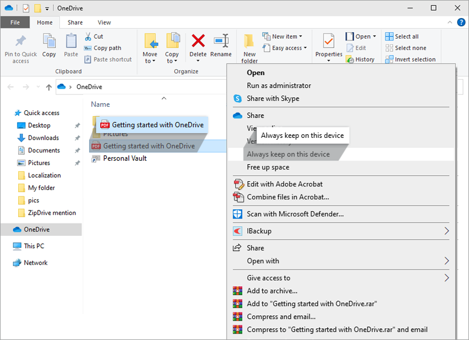The image size is (469, 340).
Task: Open the Recent locations dropdown arrow
Action: (x=38, y=87)
